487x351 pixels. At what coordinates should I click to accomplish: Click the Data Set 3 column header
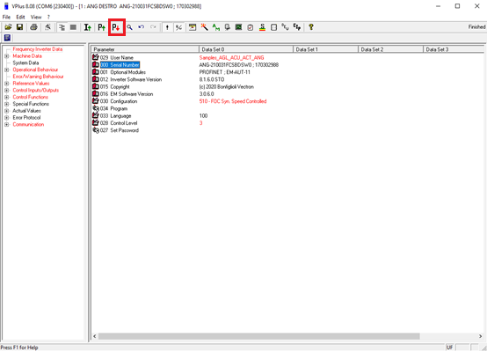pyautogui.click(x=454, y=49)
